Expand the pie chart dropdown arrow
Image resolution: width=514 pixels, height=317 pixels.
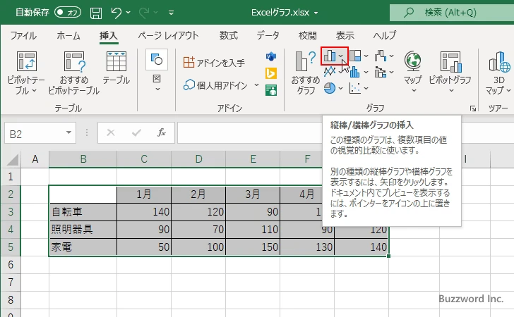click(340, 88)
